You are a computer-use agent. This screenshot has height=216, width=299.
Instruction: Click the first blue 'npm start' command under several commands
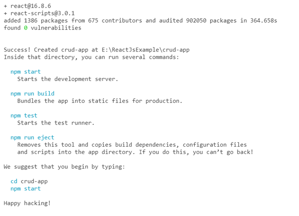click(25, 72)
